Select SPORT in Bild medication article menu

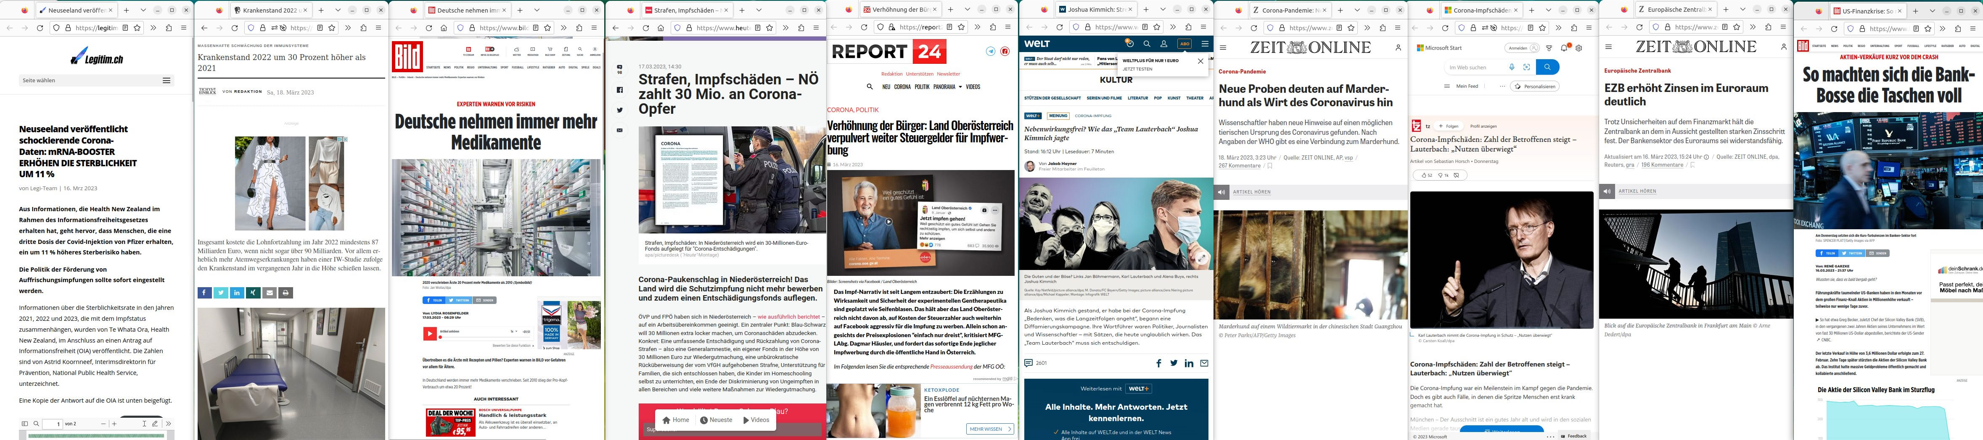(504, 68)
